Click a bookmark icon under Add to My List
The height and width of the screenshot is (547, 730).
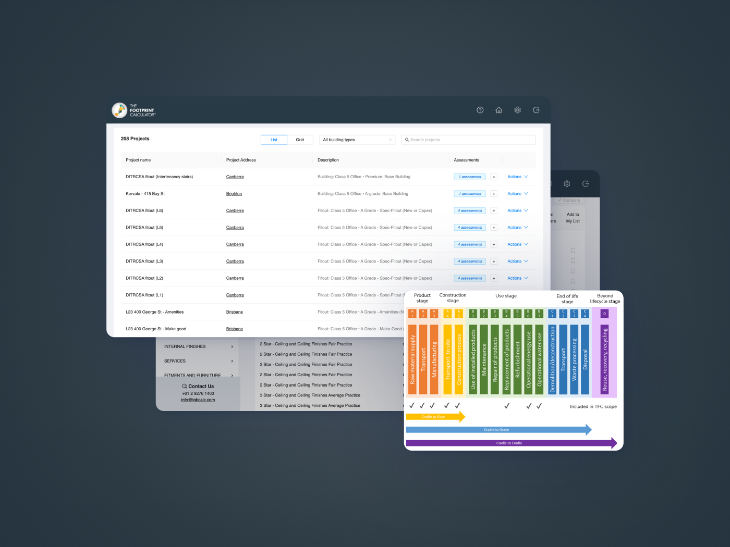pos(573,251)
